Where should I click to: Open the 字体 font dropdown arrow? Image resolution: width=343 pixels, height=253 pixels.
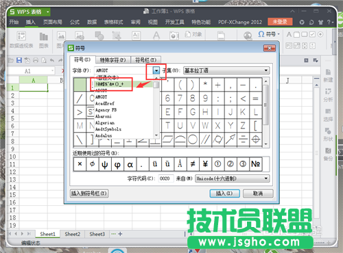(x=156, y=70)
